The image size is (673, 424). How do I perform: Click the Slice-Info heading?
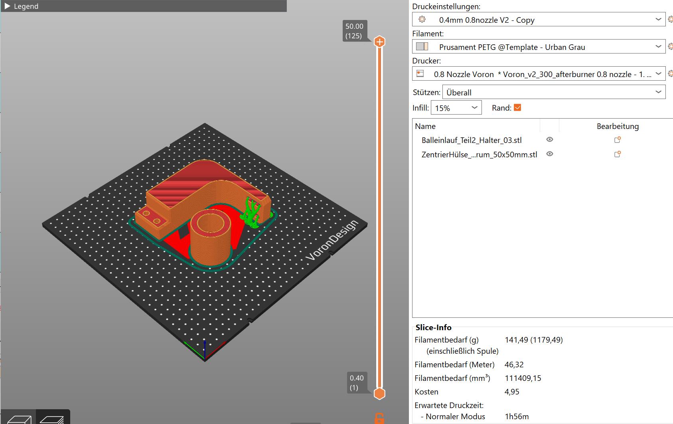[433, 327]
